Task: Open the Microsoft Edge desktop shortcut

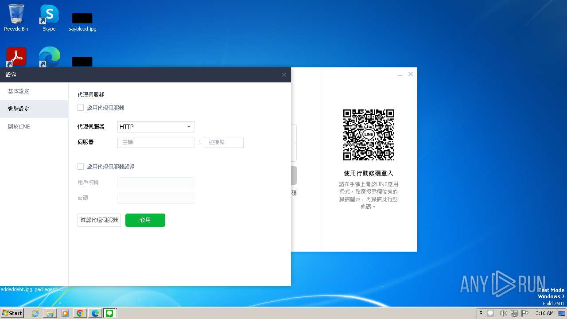Action: [49, 57]
